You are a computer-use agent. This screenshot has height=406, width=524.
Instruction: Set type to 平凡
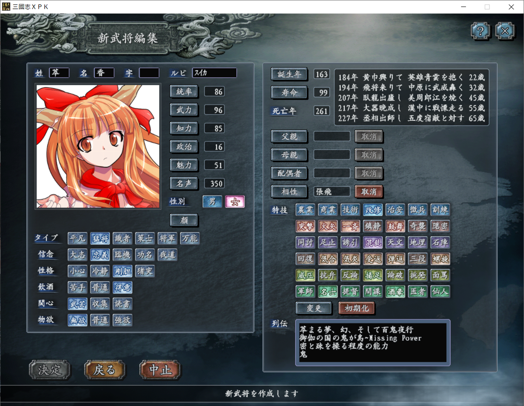coord(77,238)
